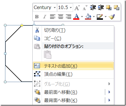Click the copy pages icon
The height and width of the screenshot is (106, 126).
pyautogui.click(x=37, y=38)
